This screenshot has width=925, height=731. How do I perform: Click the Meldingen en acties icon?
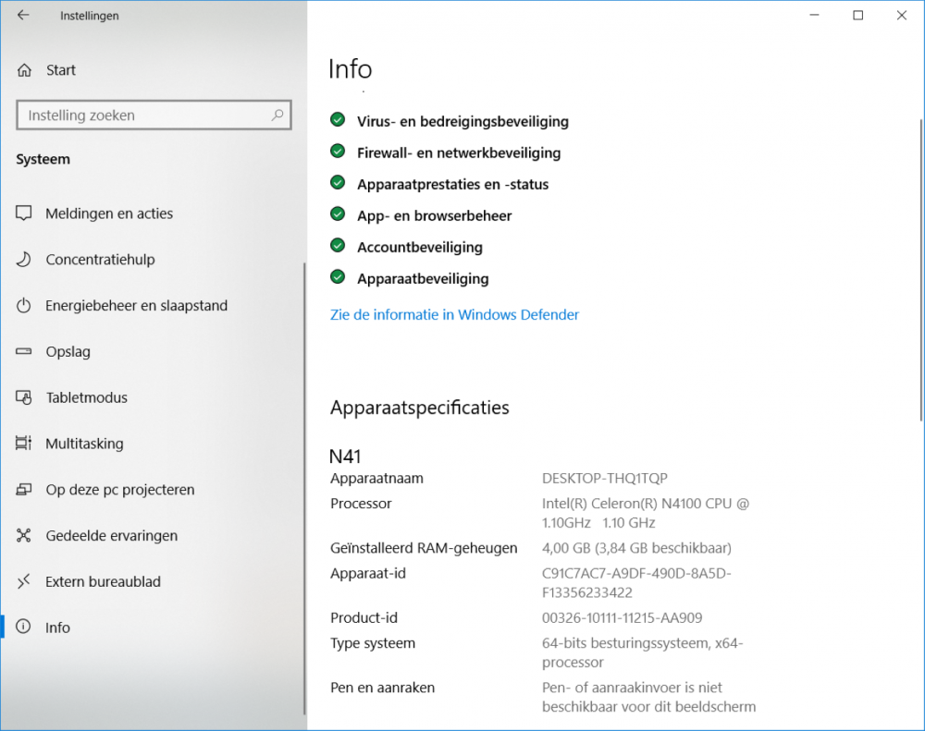click(x=25, y=213)
